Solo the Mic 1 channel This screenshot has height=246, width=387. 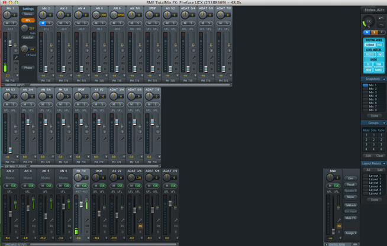click(14, 23)
